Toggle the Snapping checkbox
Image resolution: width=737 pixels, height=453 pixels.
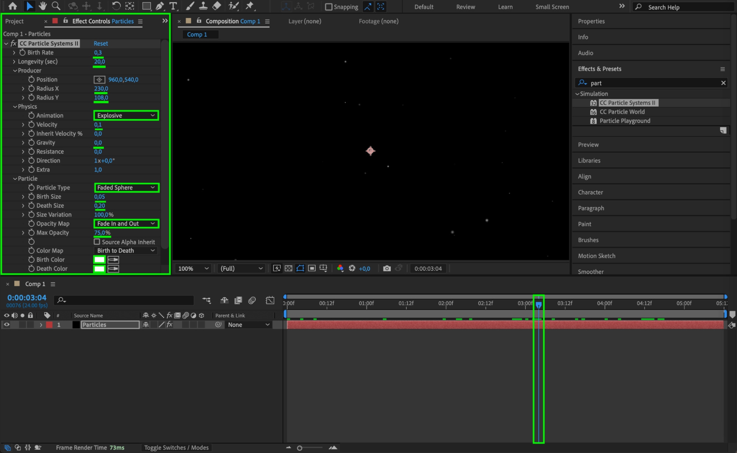328,7
